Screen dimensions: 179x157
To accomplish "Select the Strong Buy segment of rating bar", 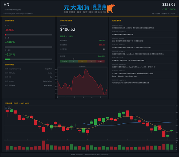I will (64, 61).
